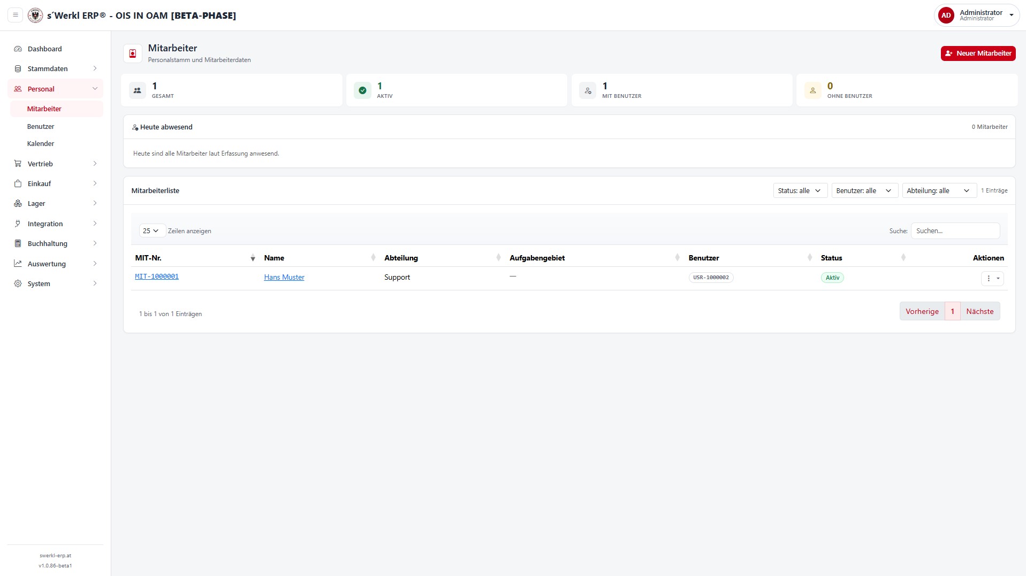This screenshot has width=1026, height=576.
Task: Click the Auswertung chart icon
Action: coord(18,264)
